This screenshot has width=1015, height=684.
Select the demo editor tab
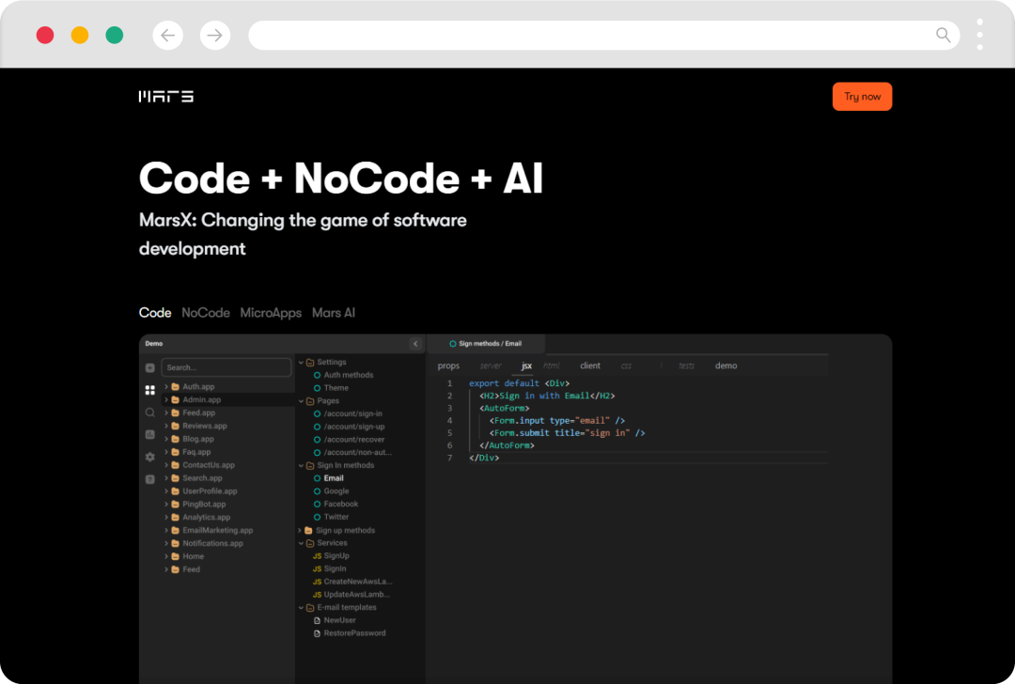tap(726, 365)
